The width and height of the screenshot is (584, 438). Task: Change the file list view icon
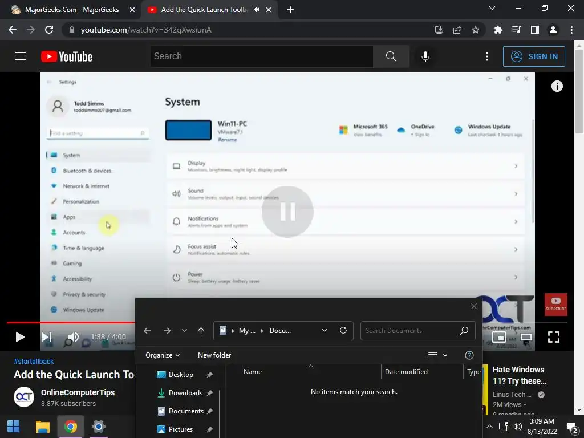(x=432, y=355)
